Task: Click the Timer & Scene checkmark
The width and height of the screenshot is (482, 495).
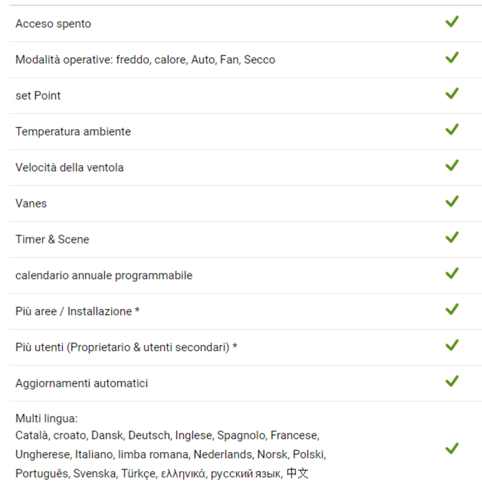Action: point(452,238)
